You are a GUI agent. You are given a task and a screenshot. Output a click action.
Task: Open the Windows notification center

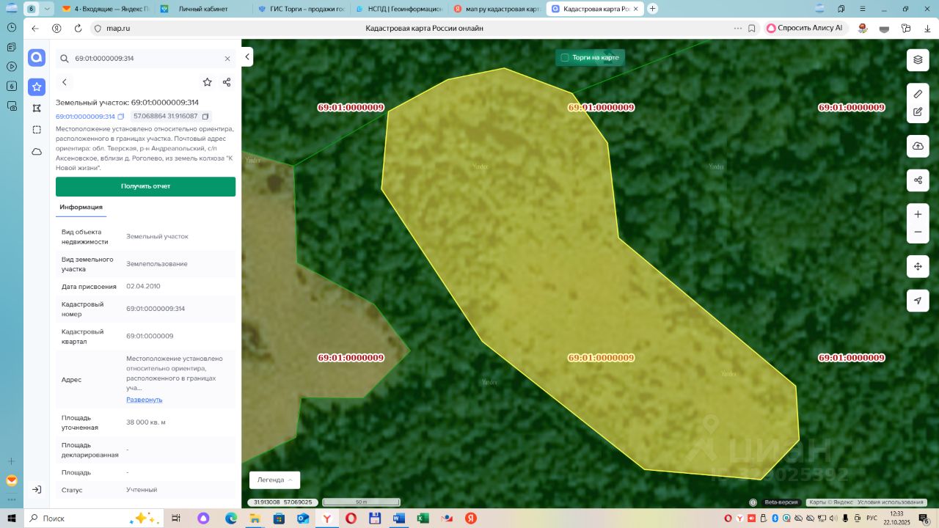(x=924, y=518)
